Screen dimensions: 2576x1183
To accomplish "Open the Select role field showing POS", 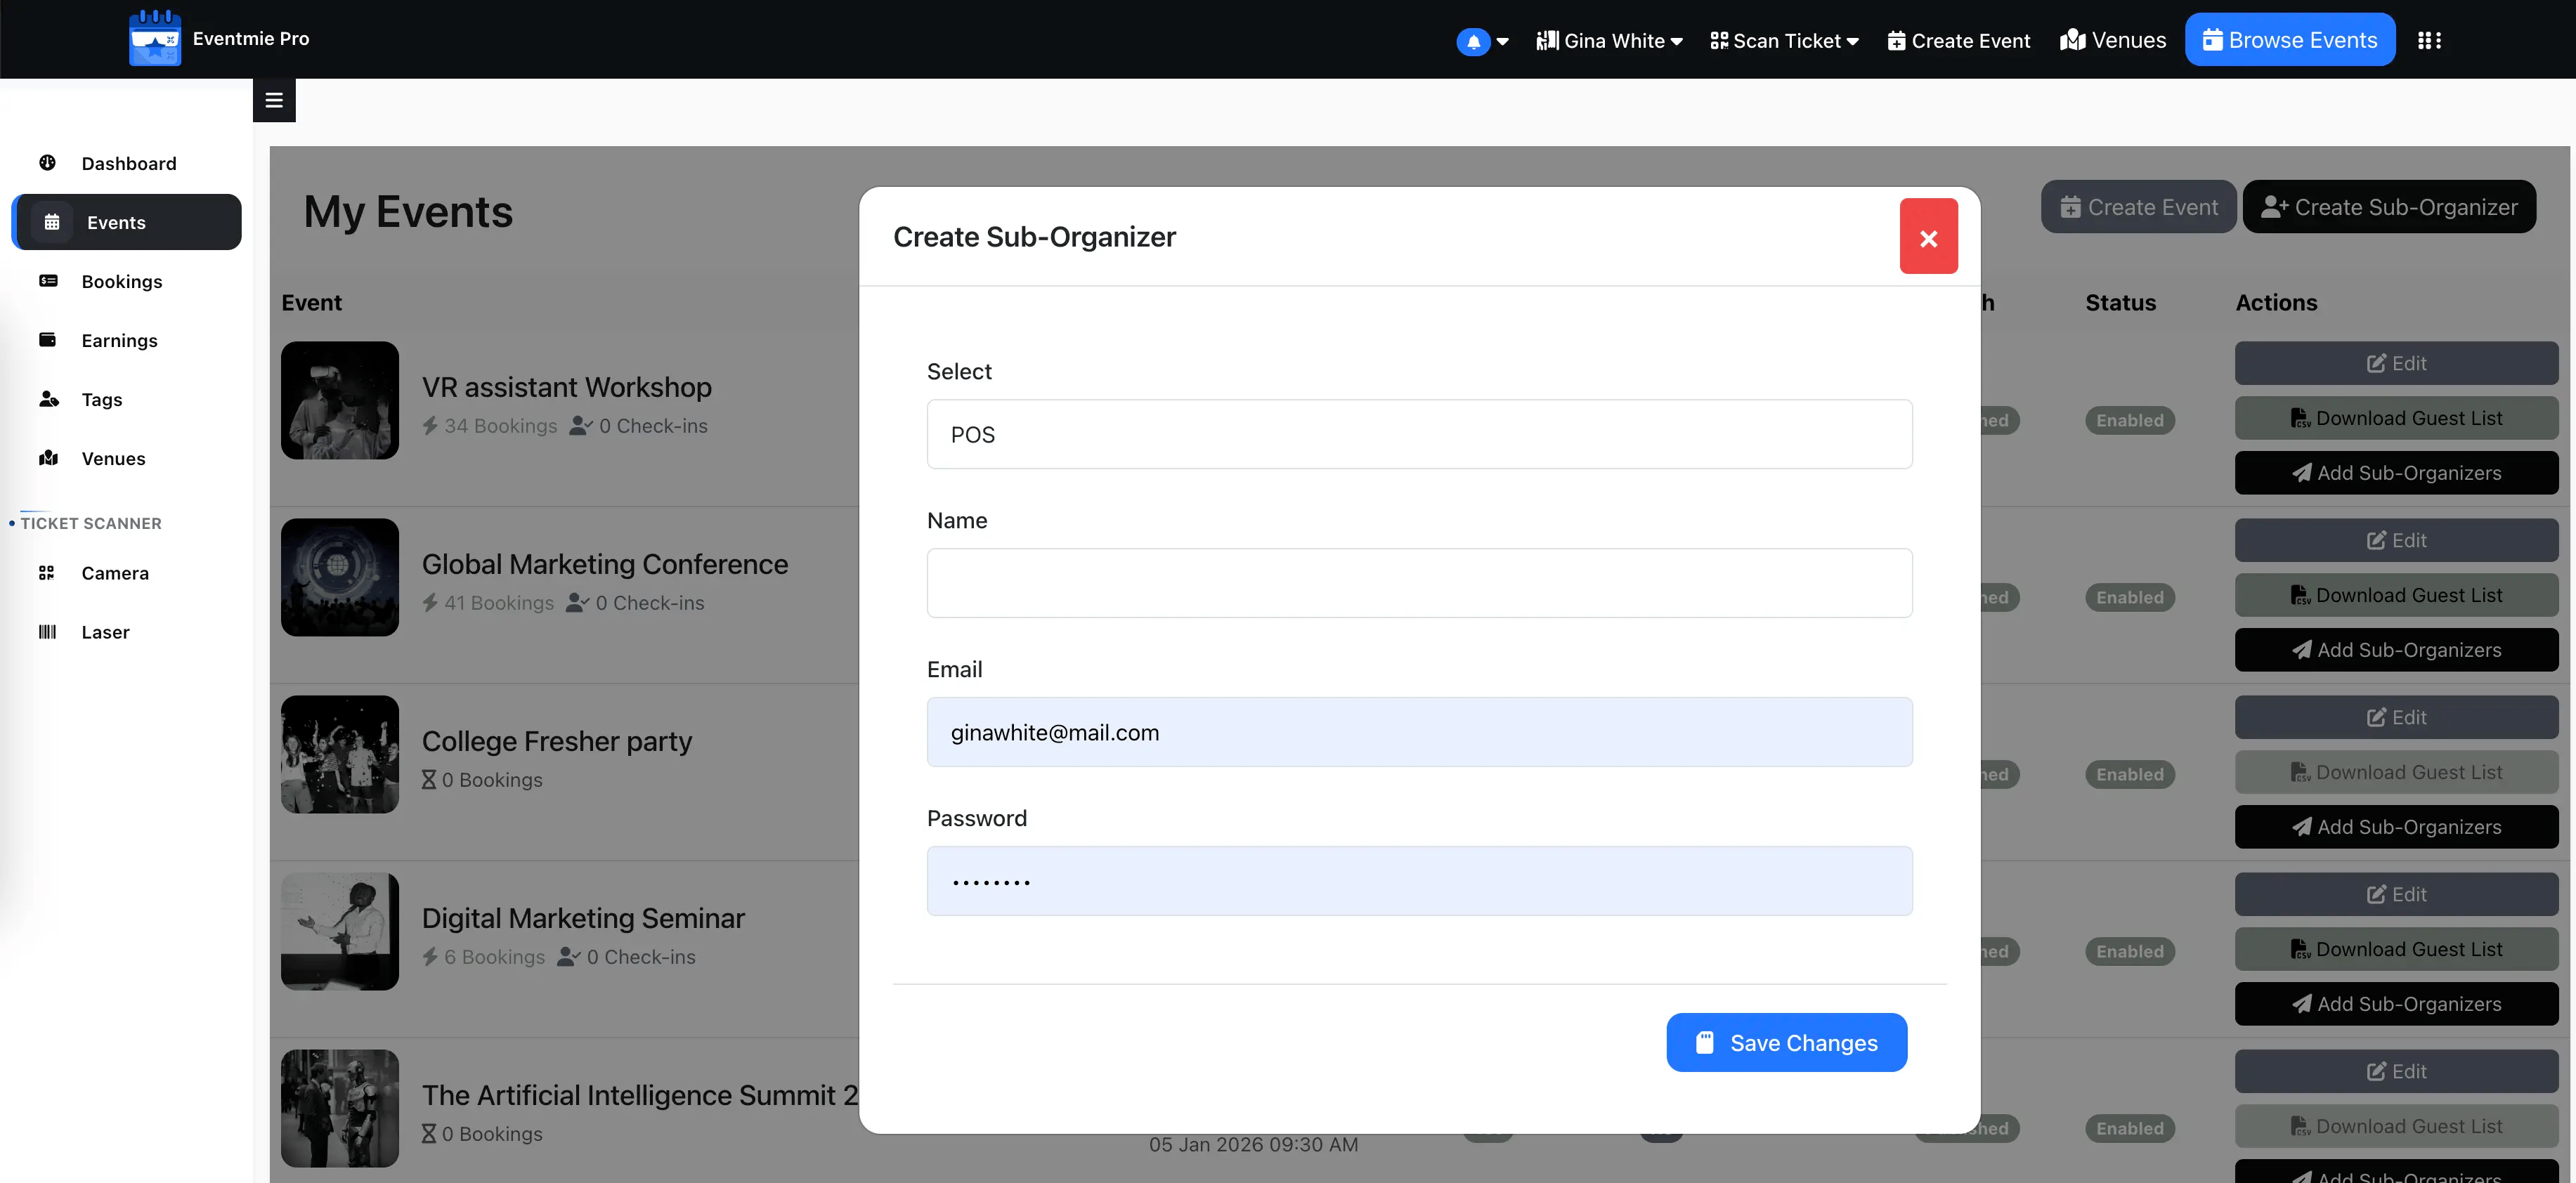I will [x=1418, y=435].
